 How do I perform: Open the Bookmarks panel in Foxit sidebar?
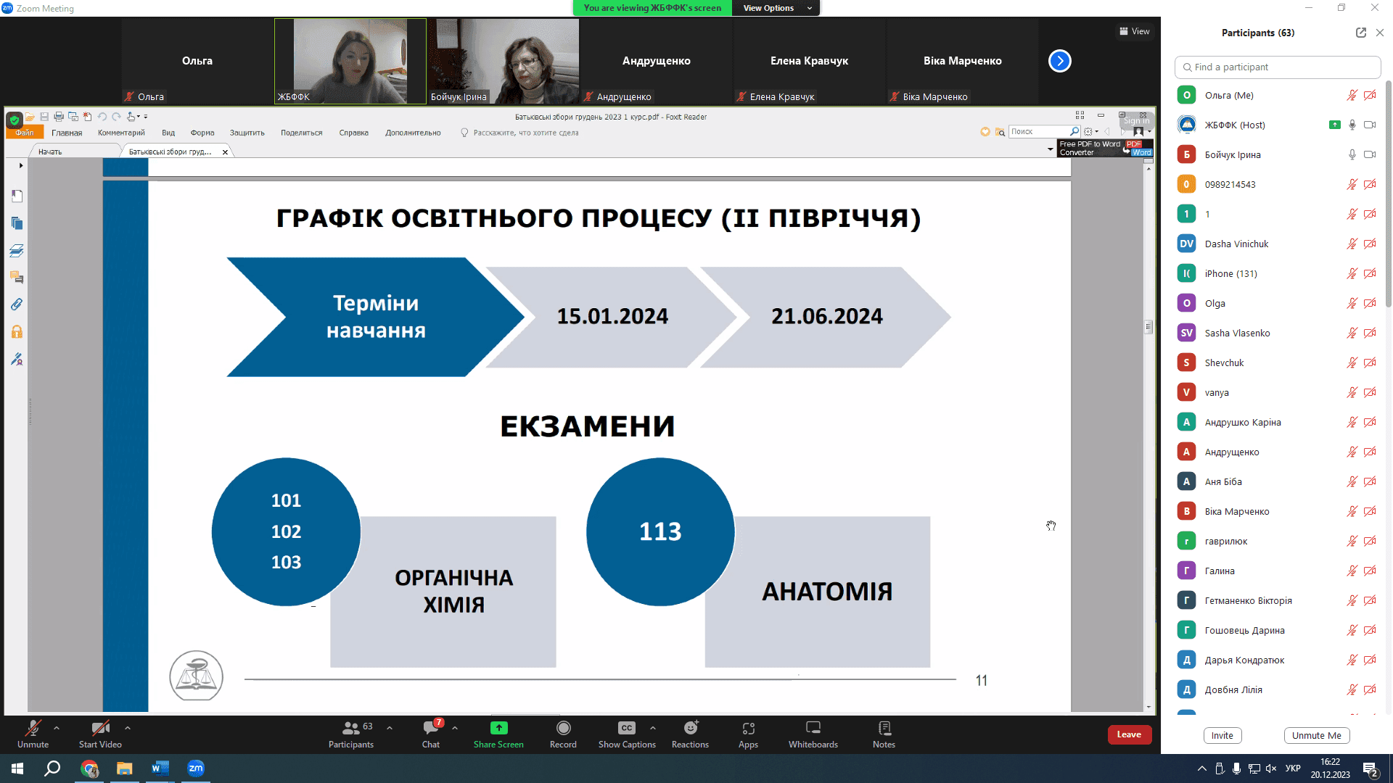coord(17,196)
